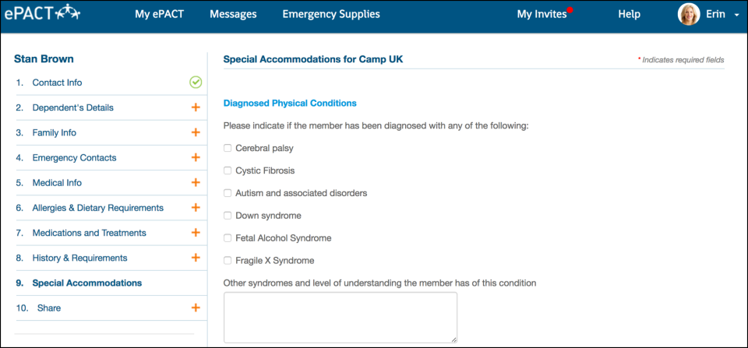Click the plus icon beside Dependent's Details

[196, 107]
